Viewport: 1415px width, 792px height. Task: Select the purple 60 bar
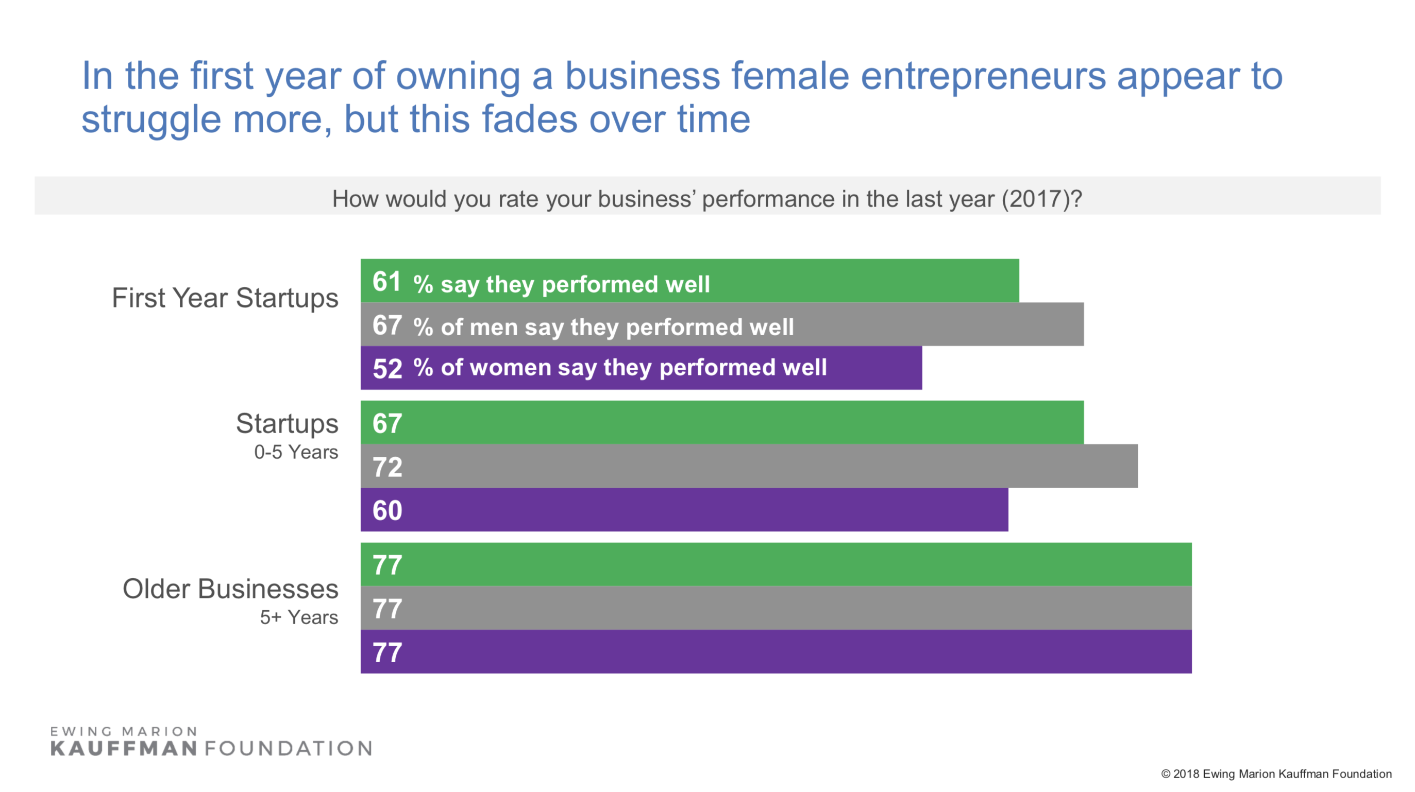point(684,510)
